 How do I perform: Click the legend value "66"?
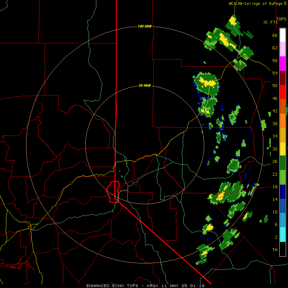point(275,35)
